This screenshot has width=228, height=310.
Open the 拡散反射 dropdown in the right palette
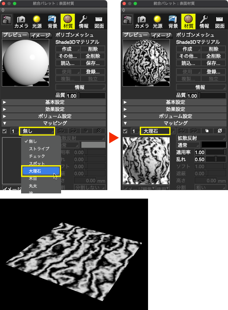point(201,138)
